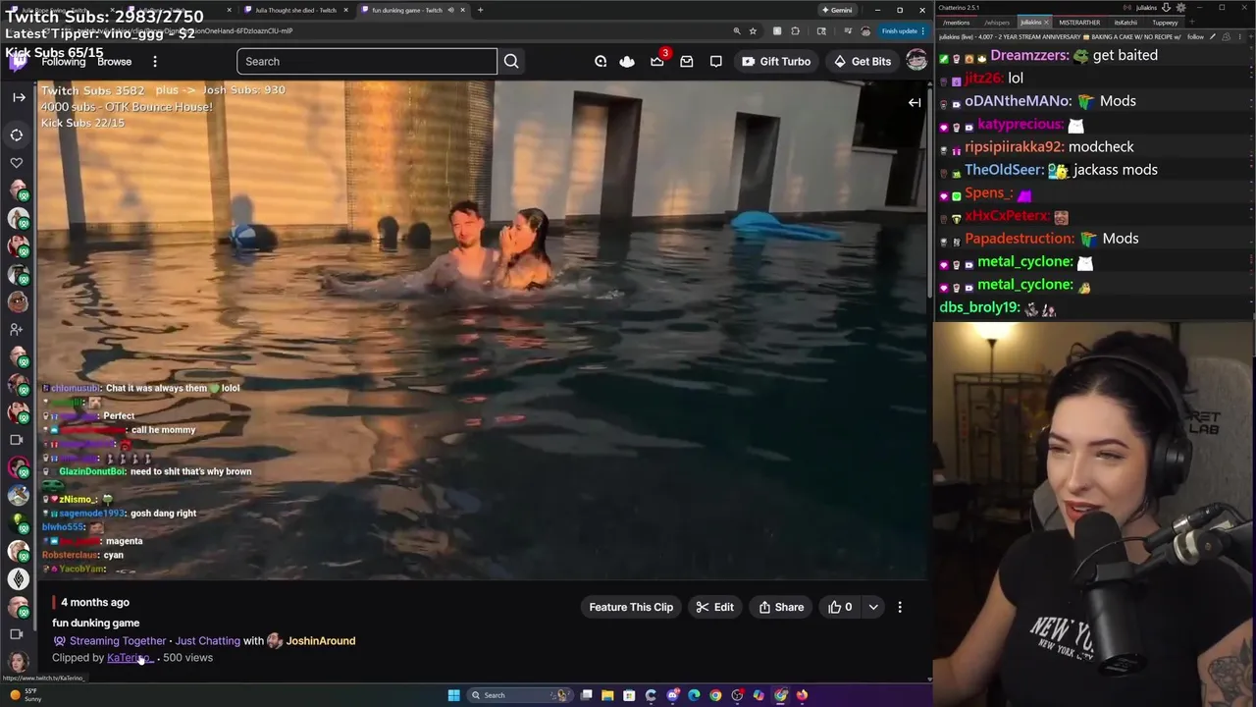Viewport: 1256px width, 707px height.
Task: Click the Edit clip button
Action: (715, 607)
